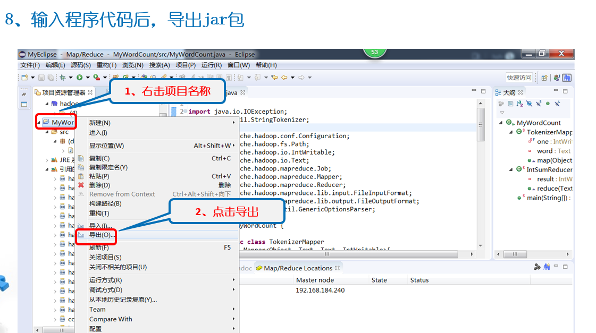The image size is (596, 333).
Task: Click the Restore view icon in left sidebar
Action: click(24, 95)
